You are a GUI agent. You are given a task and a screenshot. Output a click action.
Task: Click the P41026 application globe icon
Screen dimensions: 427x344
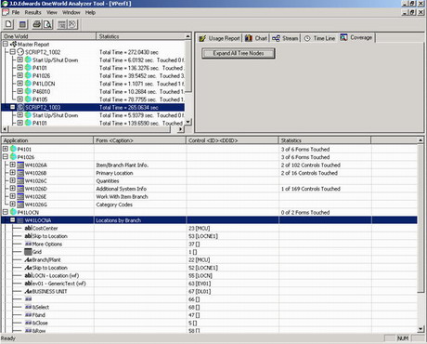tap(13, 157)
